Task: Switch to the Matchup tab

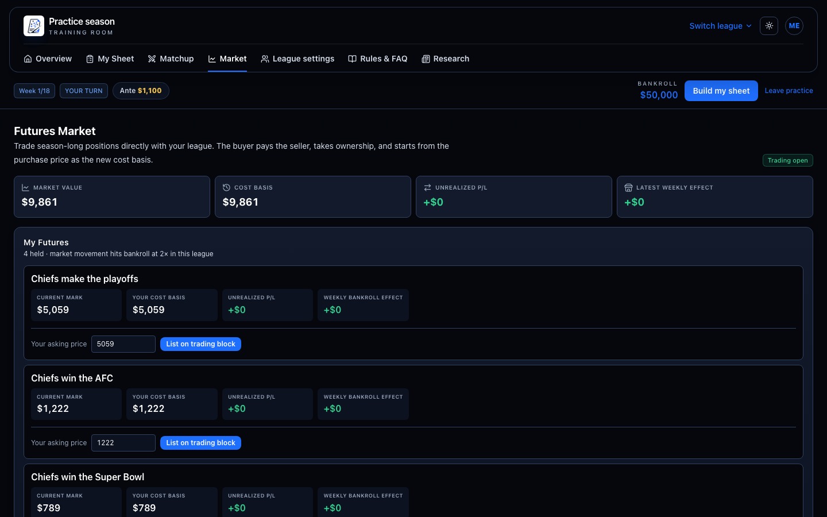Action: pyautogui.click(x=171, y=59)
